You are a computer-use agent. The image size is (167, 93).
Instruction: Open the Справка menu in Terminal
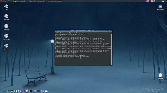click(85, 33)
